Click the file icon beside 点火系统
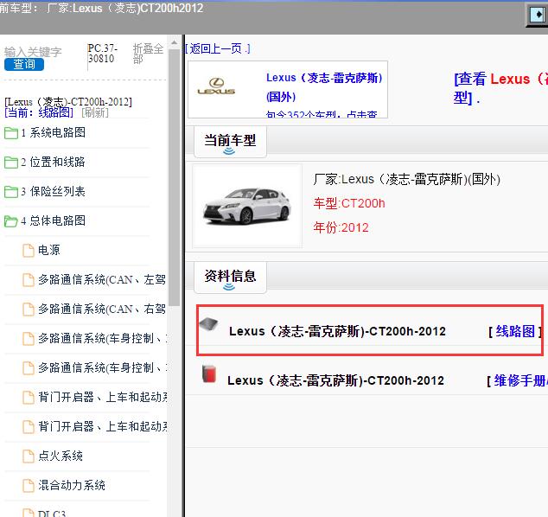The width and height of the screenshot is (548, 517). tap(29, 456)
